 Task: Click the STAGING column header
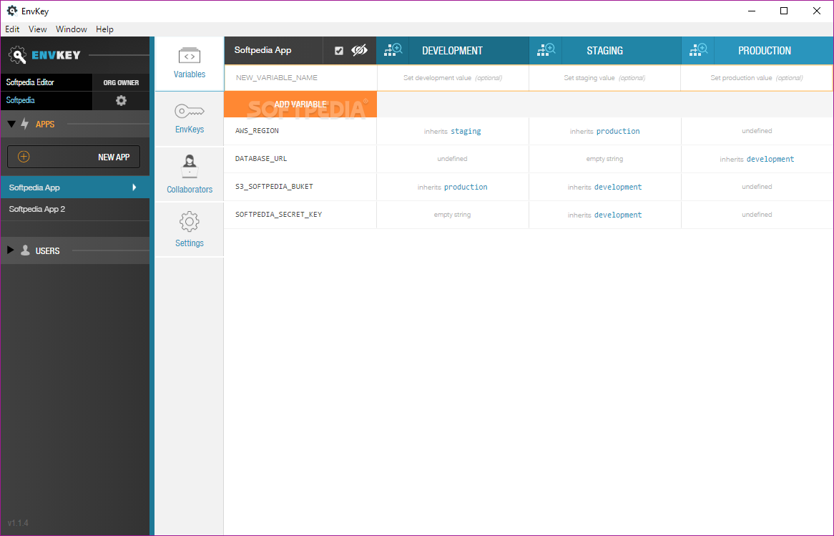click(604, 51)
